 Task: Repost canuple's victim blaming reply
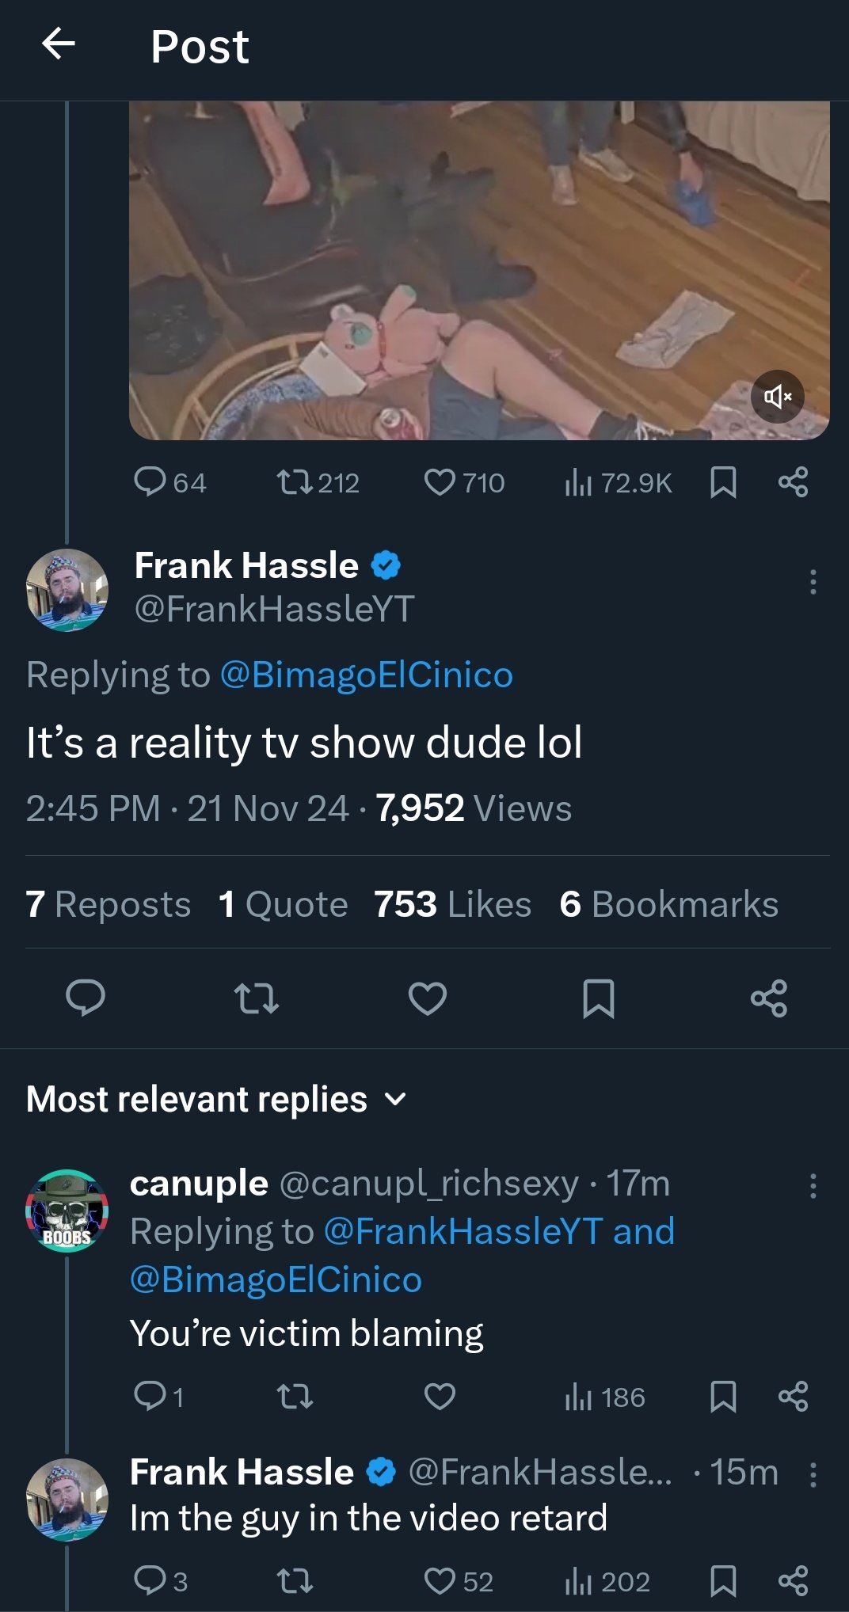pyautogui.click(x=295, y=1397)
